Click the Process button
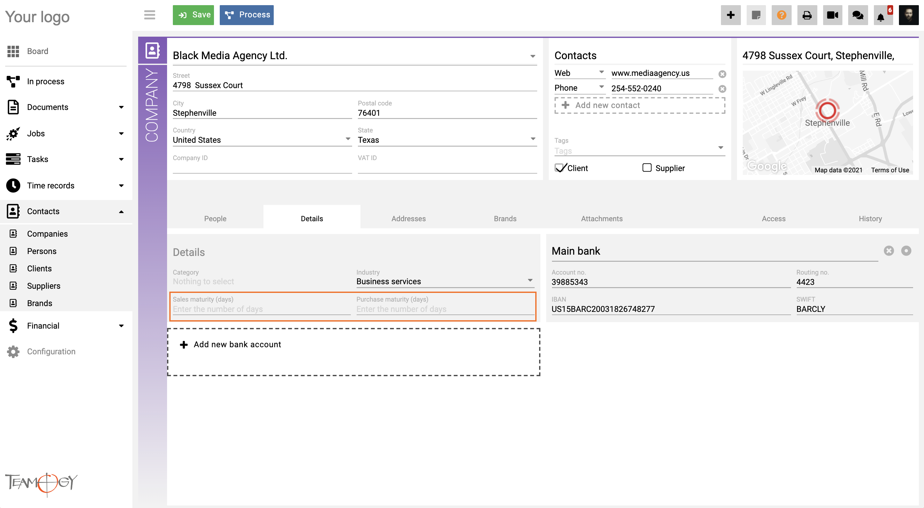Screen dimensions: 924x508 coord(247,15)
